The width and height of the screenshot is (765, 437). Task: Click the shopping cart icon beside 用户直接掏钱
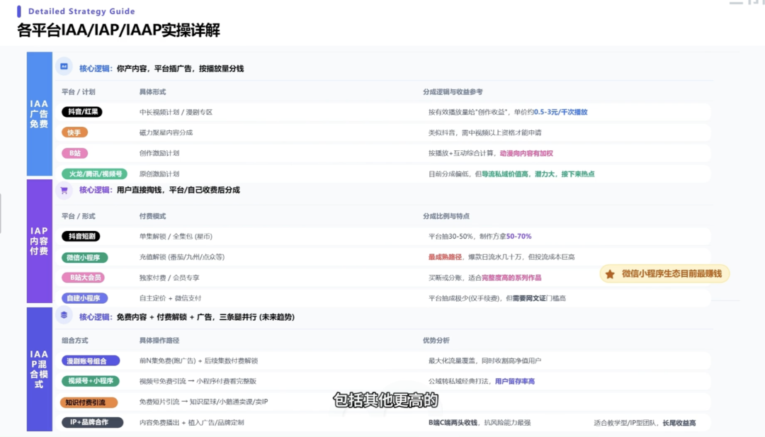coord(64,191)
